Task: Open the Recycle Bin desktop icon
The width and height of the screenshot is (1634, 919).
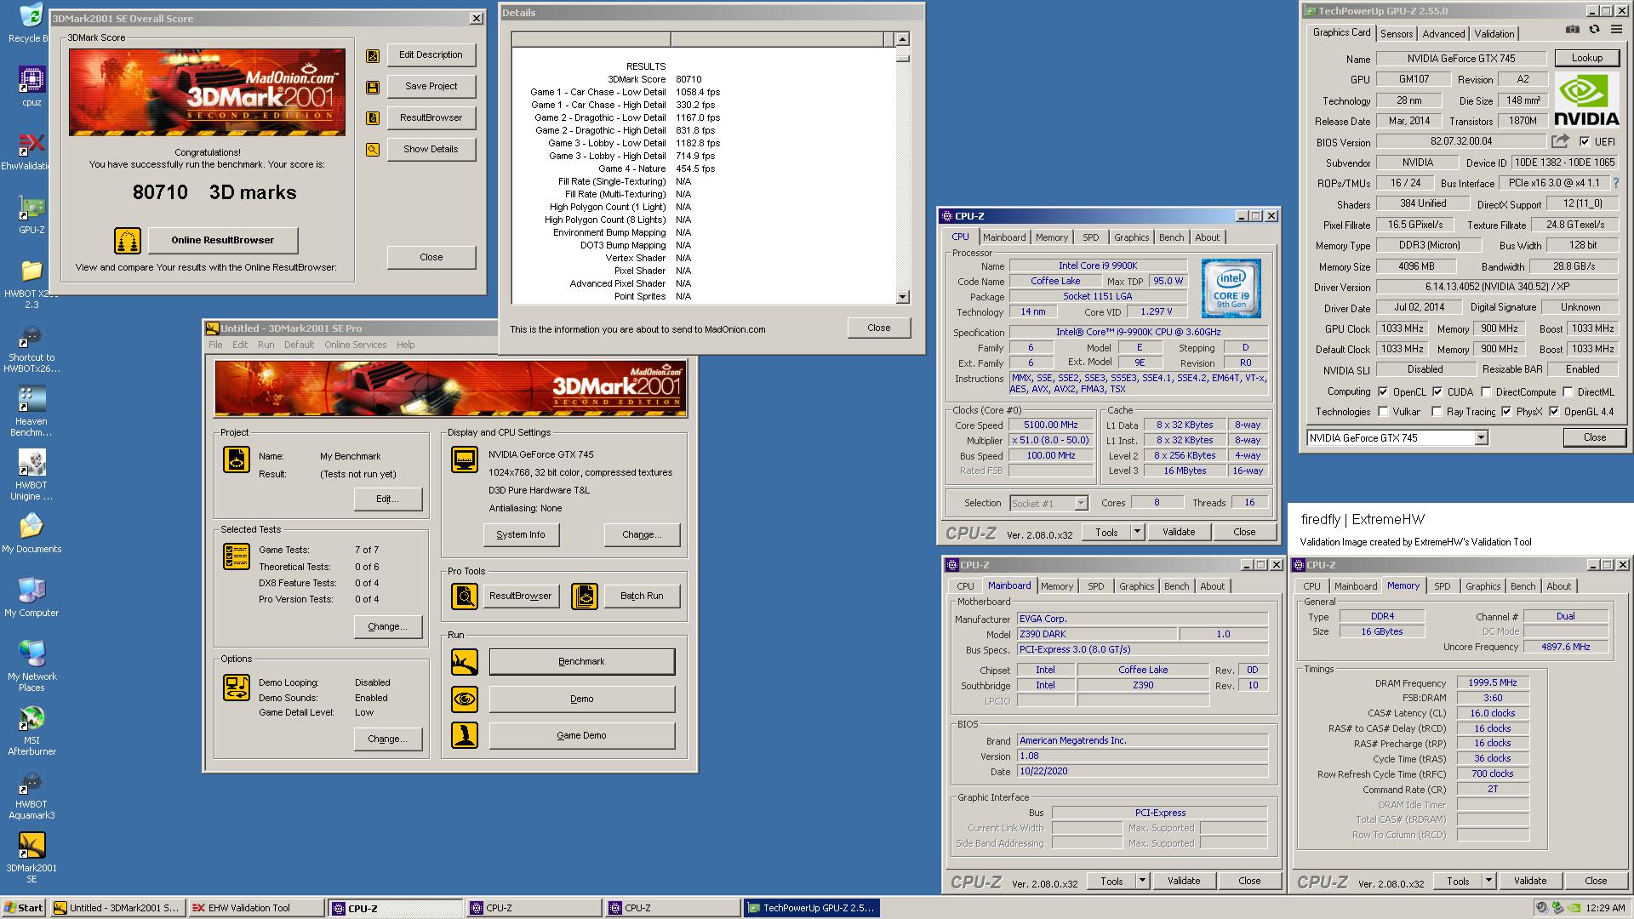Action: [x=31, y=17]
